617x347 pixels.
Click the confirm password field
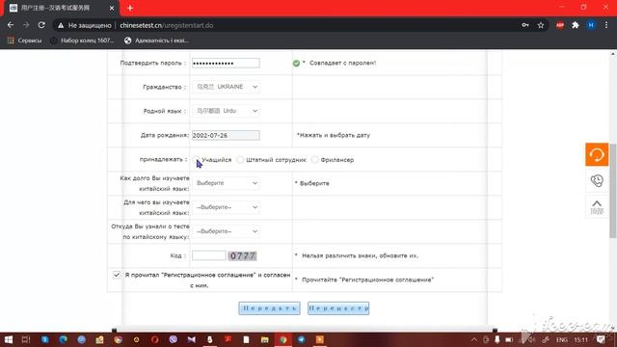point(226,63)
